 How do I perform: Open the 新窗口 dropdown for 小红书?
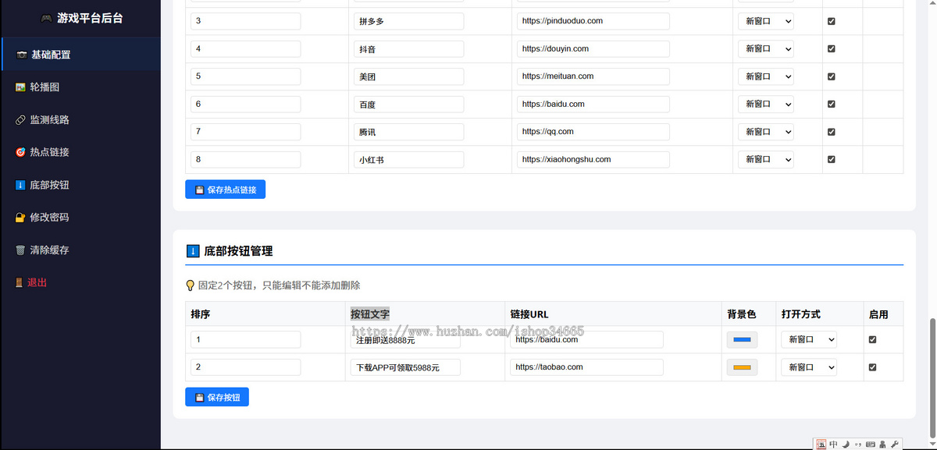766,159
